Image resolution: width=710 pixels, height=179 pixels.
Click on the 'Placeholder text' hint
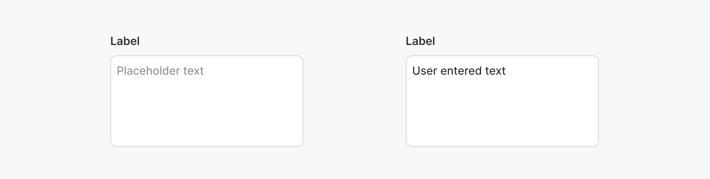click(160, 71)
